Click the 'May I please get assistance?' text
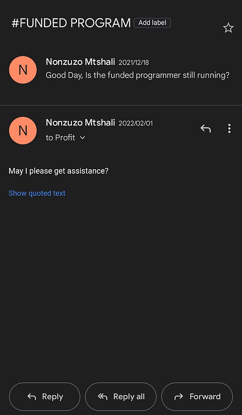Viewport: 242px width, 415px height. pyautogui.click(x=58, y=171)
